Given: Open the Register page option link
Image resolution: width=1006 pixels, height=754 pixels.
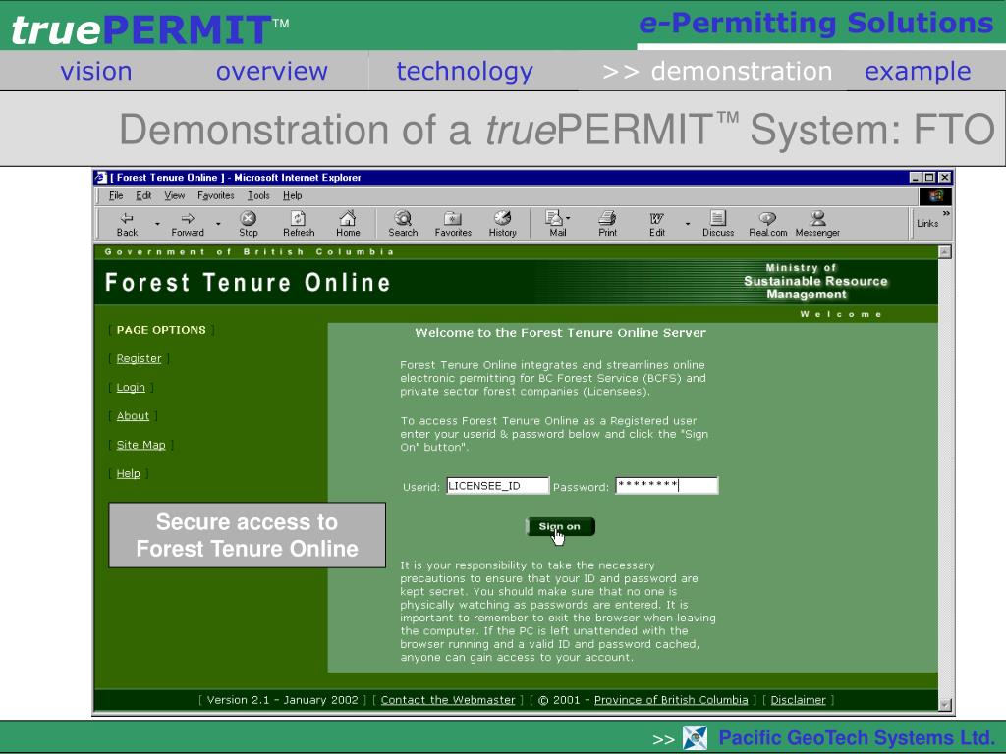Looking at the screenshot, I should coord(139,358).
